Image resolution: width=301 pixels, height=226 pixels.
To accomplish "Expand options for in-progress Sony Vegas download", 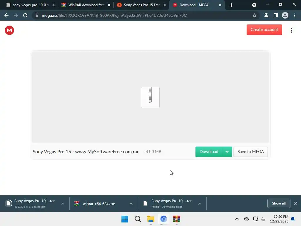I will 63,204.
